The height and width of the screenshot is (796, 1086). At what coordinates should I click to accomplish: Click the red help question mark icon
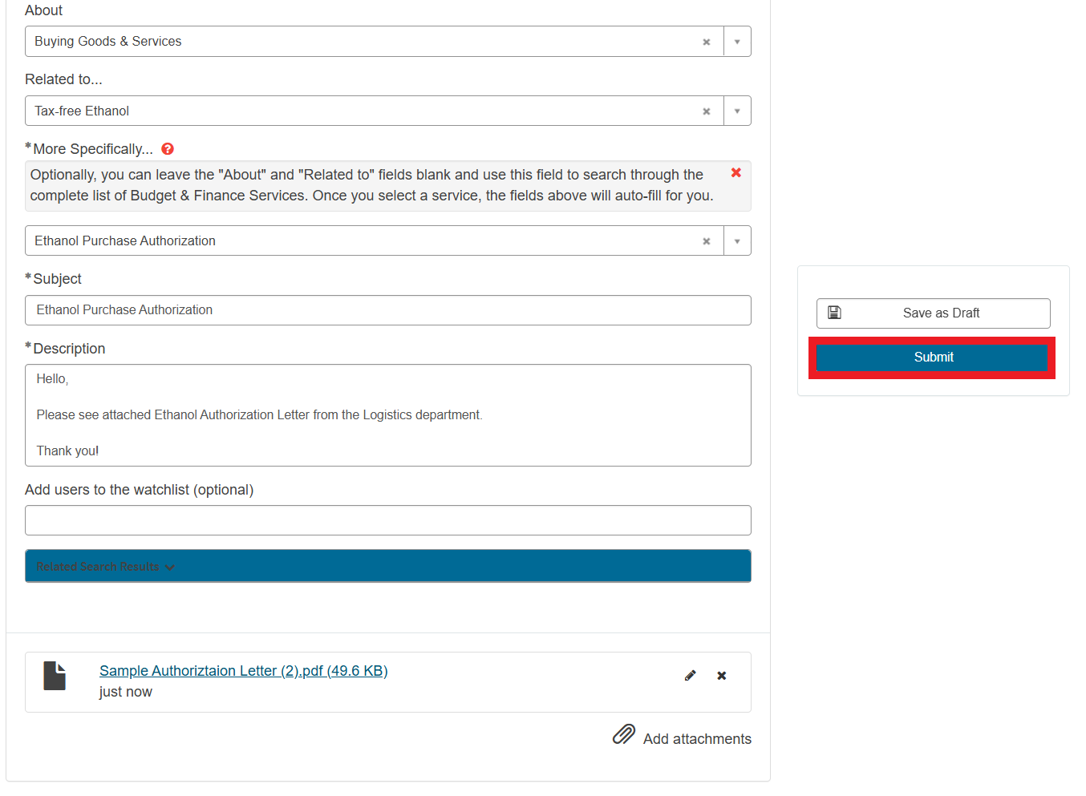click(x=168, y=149)
